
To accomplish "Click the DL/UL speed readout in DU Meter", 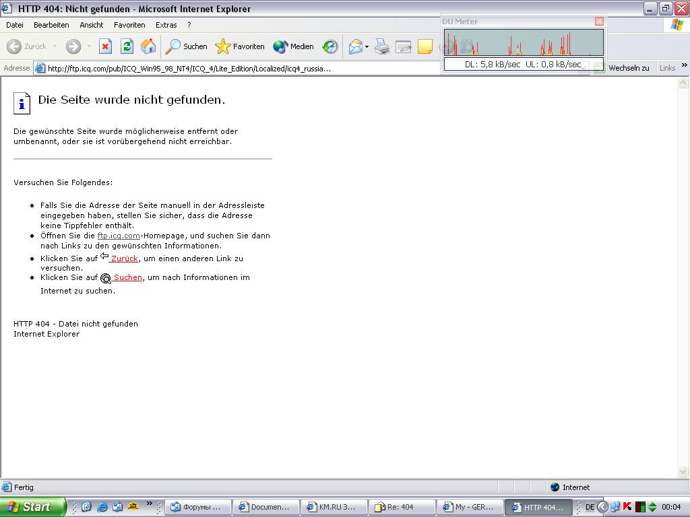I will click(x=523, y=64).
